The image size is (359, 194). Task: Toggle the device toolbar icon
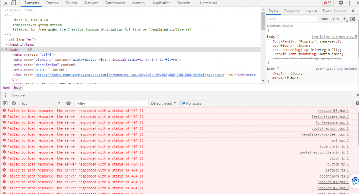pos(13,3)
